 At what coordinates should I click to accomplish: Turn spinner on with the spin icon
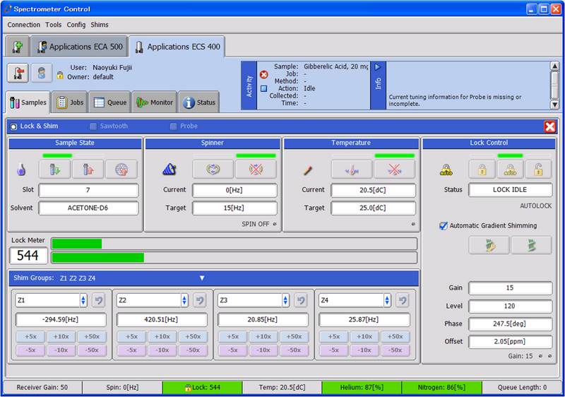213,170
